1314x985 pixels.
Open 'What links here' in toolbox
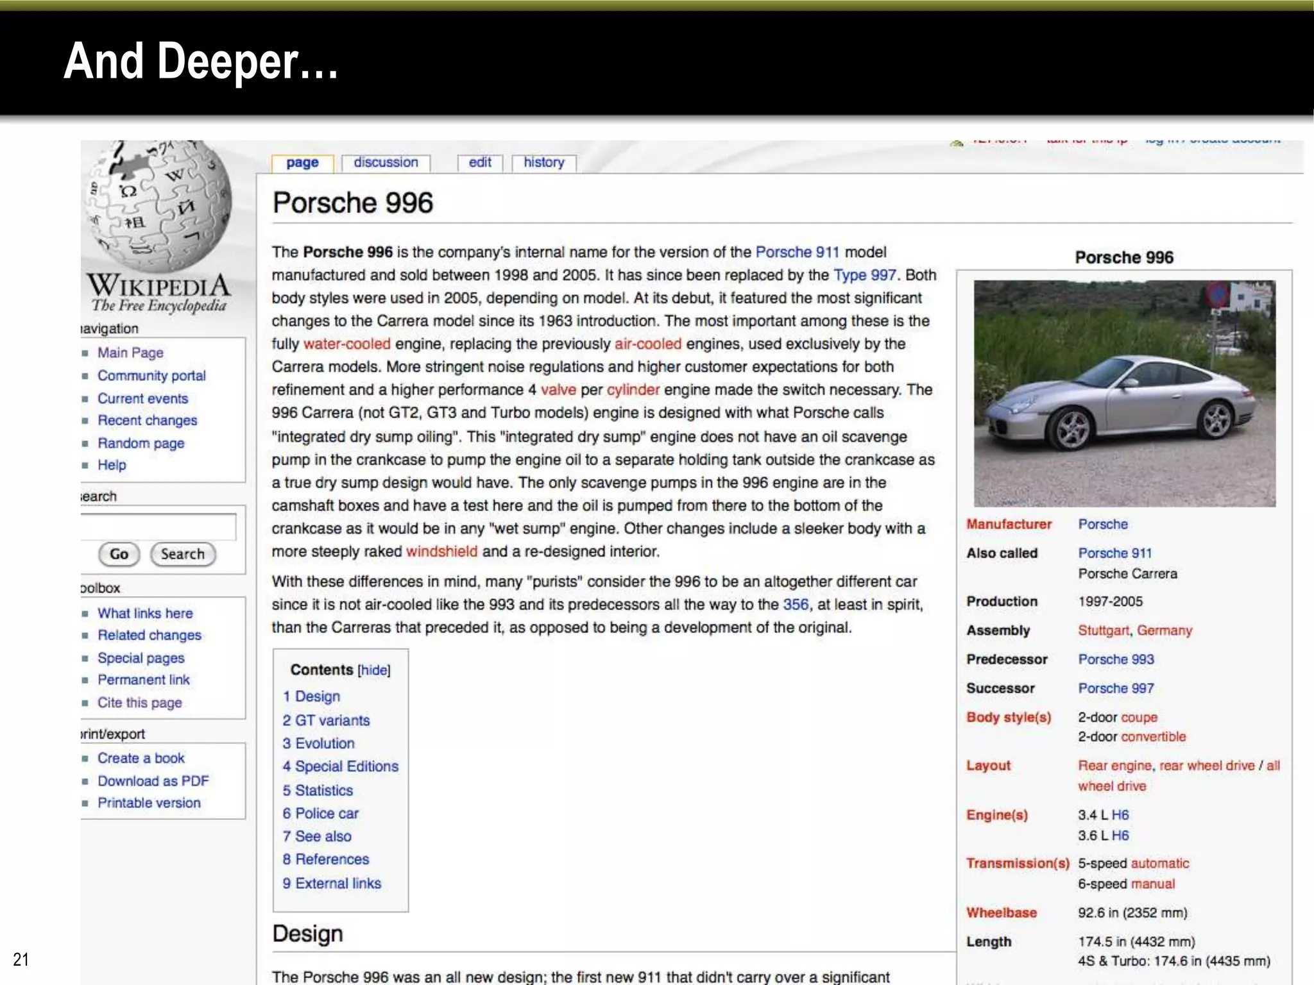[x=145, y=613]
